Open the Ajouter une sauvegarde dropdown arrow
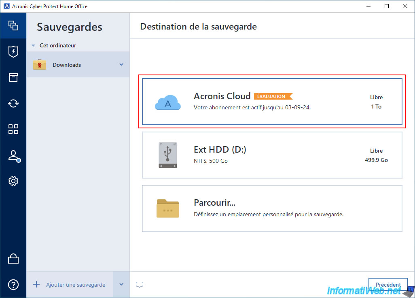This screenshot has width=415, height=298. pos(121,285)
